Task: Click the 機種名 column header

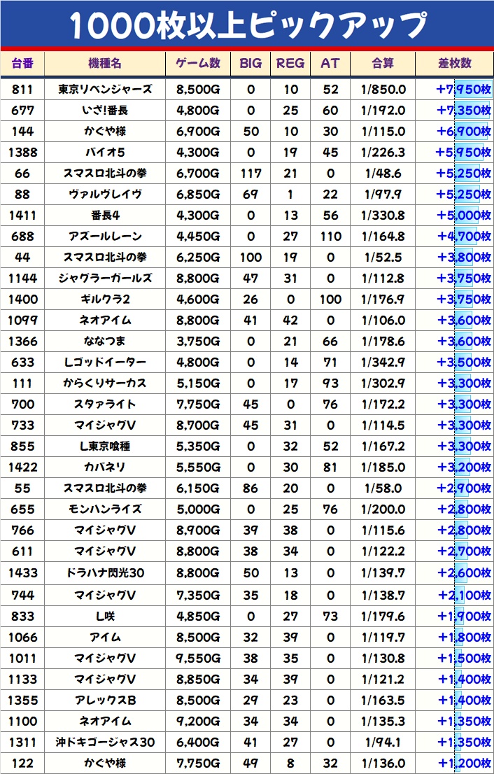Action: click(x=105, y=64)
